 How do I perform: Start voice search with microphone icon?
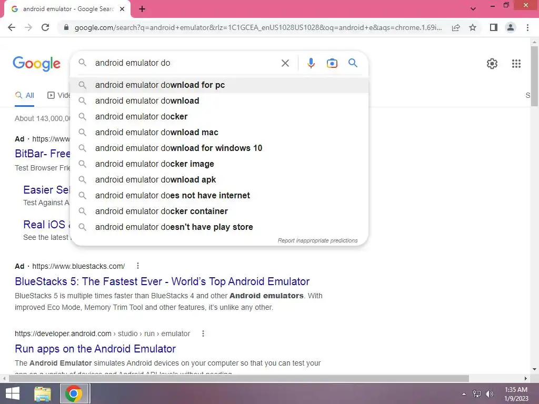[311, 63]
